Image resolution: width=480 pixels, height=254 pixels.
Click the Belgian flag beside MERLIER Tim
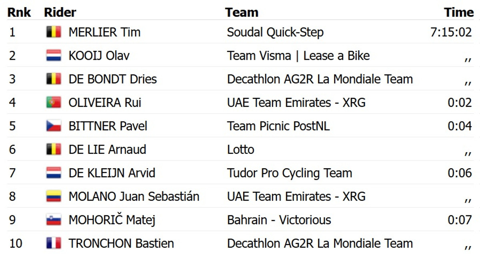tap(54, 32)
